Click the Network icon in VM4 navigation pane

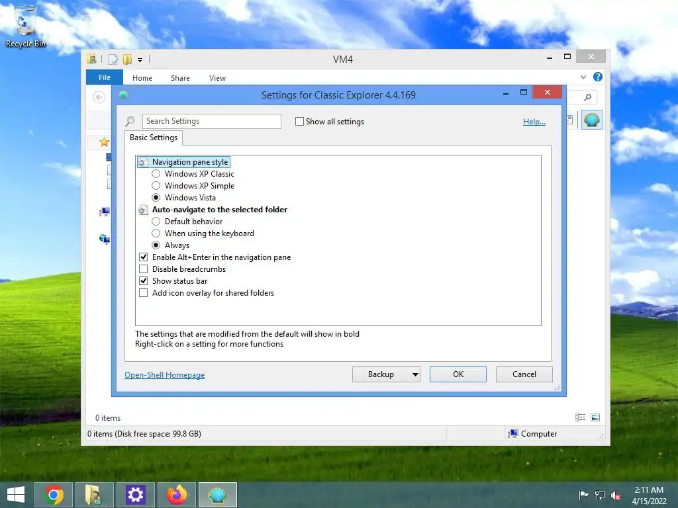pyautogui.click(x=105, y=239)
